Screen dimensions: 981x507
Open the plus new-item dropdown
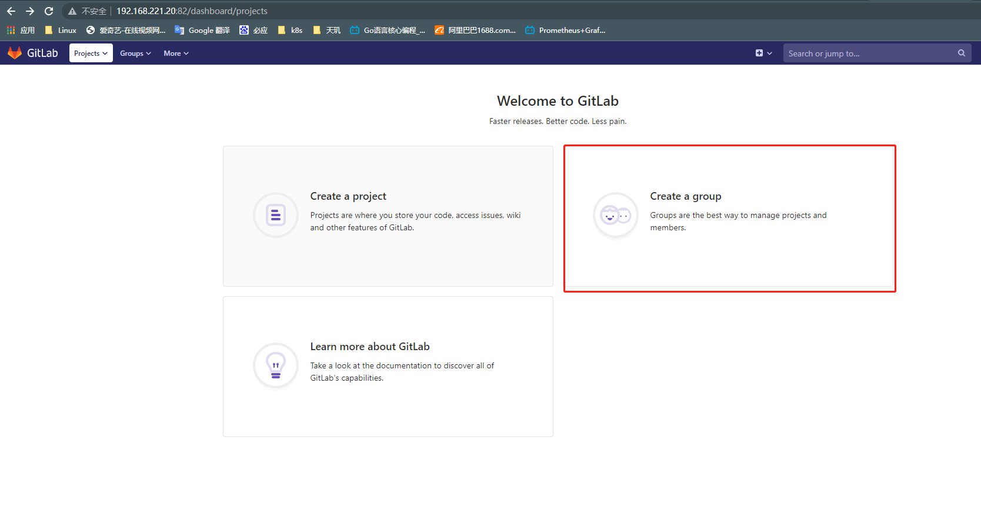click(x=763, y=53)
